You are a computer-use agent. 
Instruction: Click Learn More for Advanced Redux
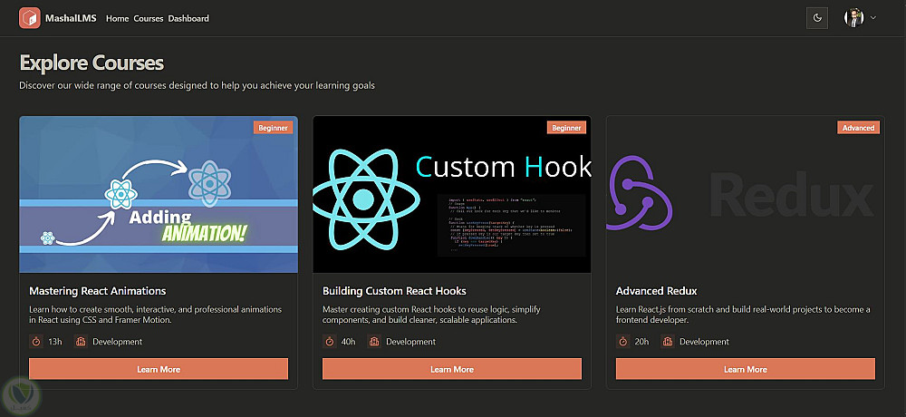[x=746, y=369]
